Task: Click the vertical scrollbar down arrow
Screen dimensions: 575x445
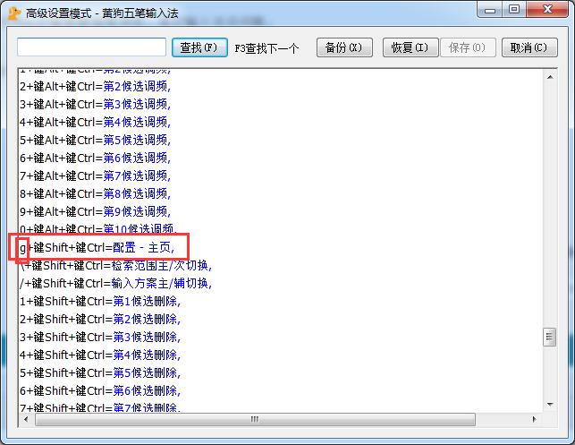Action: (x=551, y=404)
